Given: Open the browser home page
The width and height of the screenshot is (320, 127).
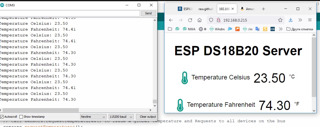Looking at the screenshot, I should click(x=199, y=20).
